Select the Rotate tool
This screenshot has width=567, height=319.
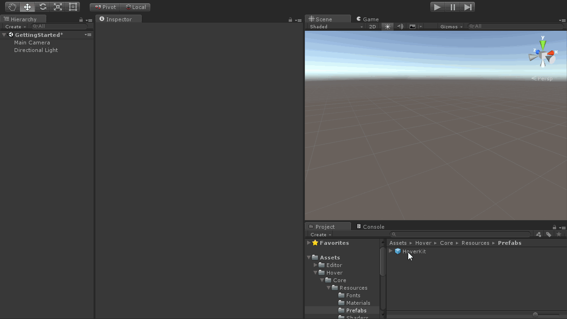pyautogui.click(x=43, y=7)
